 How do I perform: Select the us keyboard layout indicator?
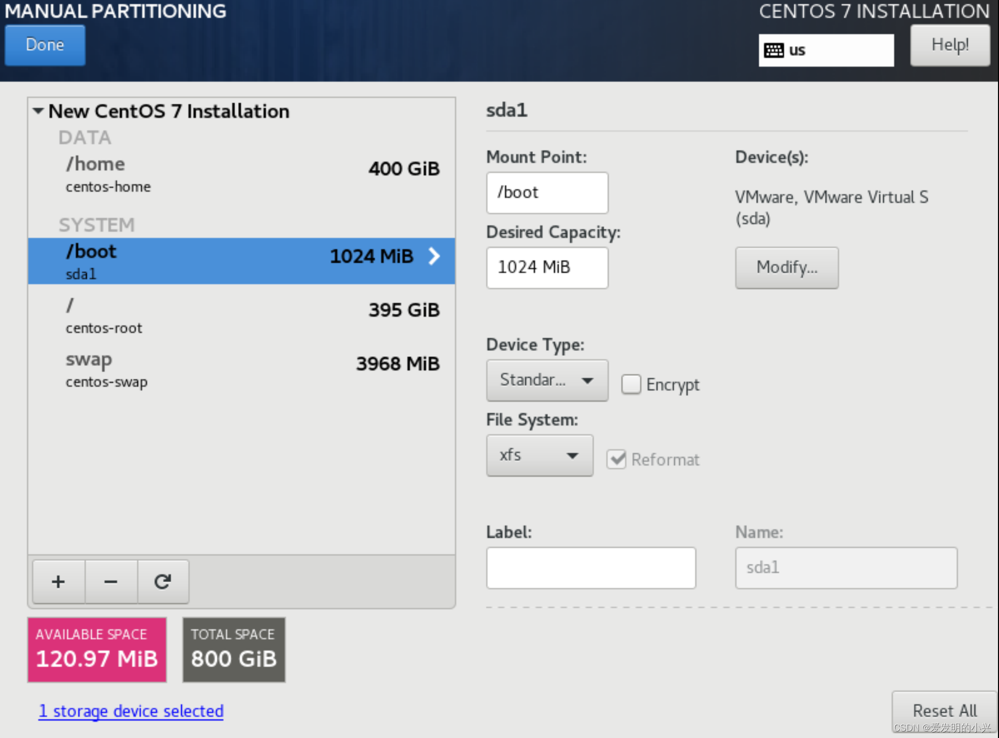[826, 50]
